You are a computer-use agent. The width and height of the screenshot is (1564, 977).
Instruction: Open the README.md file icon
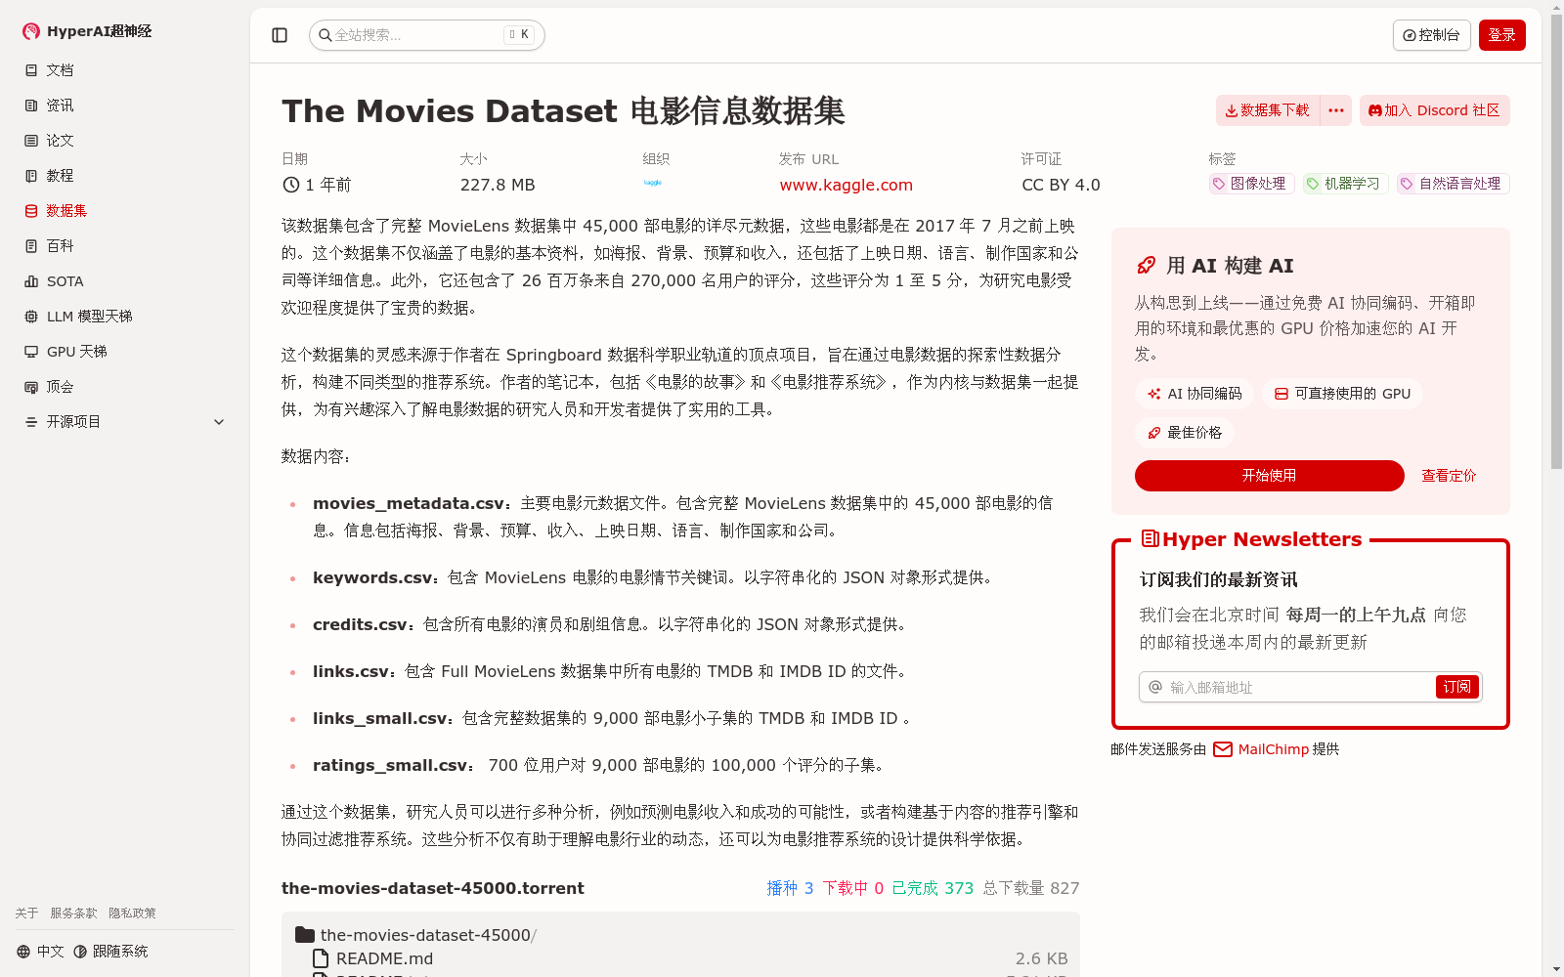click(320, 958)
